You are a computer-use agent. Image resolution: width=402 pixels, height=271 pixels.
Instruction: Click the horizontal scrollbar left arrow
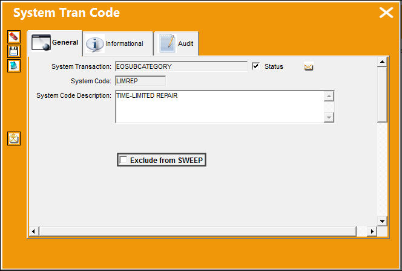click(x=33, y=232)
